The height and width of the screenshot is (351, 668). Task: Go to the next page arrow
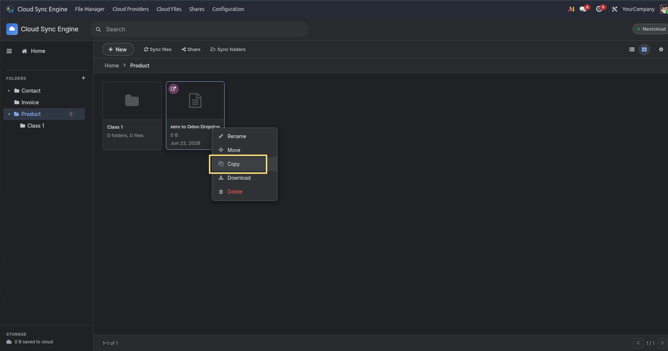(663, 343)
